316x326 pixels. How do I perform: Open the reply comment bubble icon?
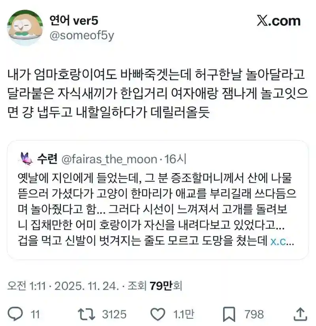point(15,313)
